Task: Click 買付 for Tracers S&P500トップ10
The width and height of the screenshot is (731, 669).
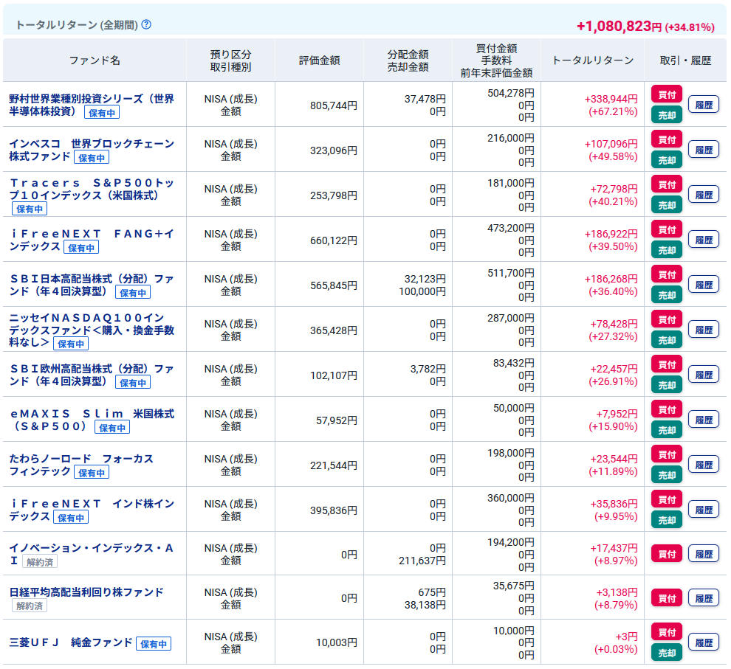Action: tap(667, 185)
